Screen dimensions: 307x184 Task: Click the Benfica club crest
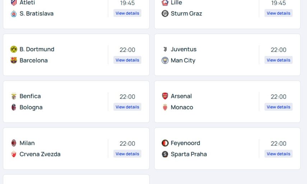point(14,96)
